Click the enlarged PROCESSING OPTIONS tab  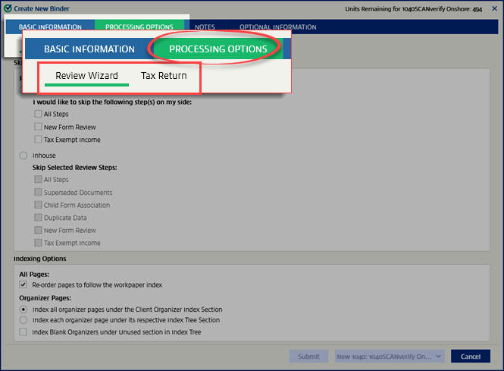pos(218,49)
